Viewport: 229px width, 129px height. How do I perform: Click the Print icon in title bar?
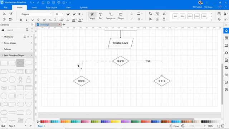pyautogui.click(x=59, y=3)
